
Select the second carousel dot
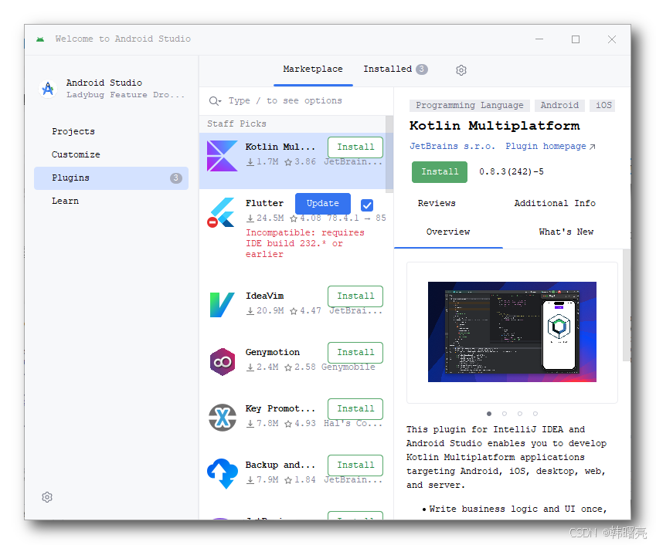coord(505,414)
